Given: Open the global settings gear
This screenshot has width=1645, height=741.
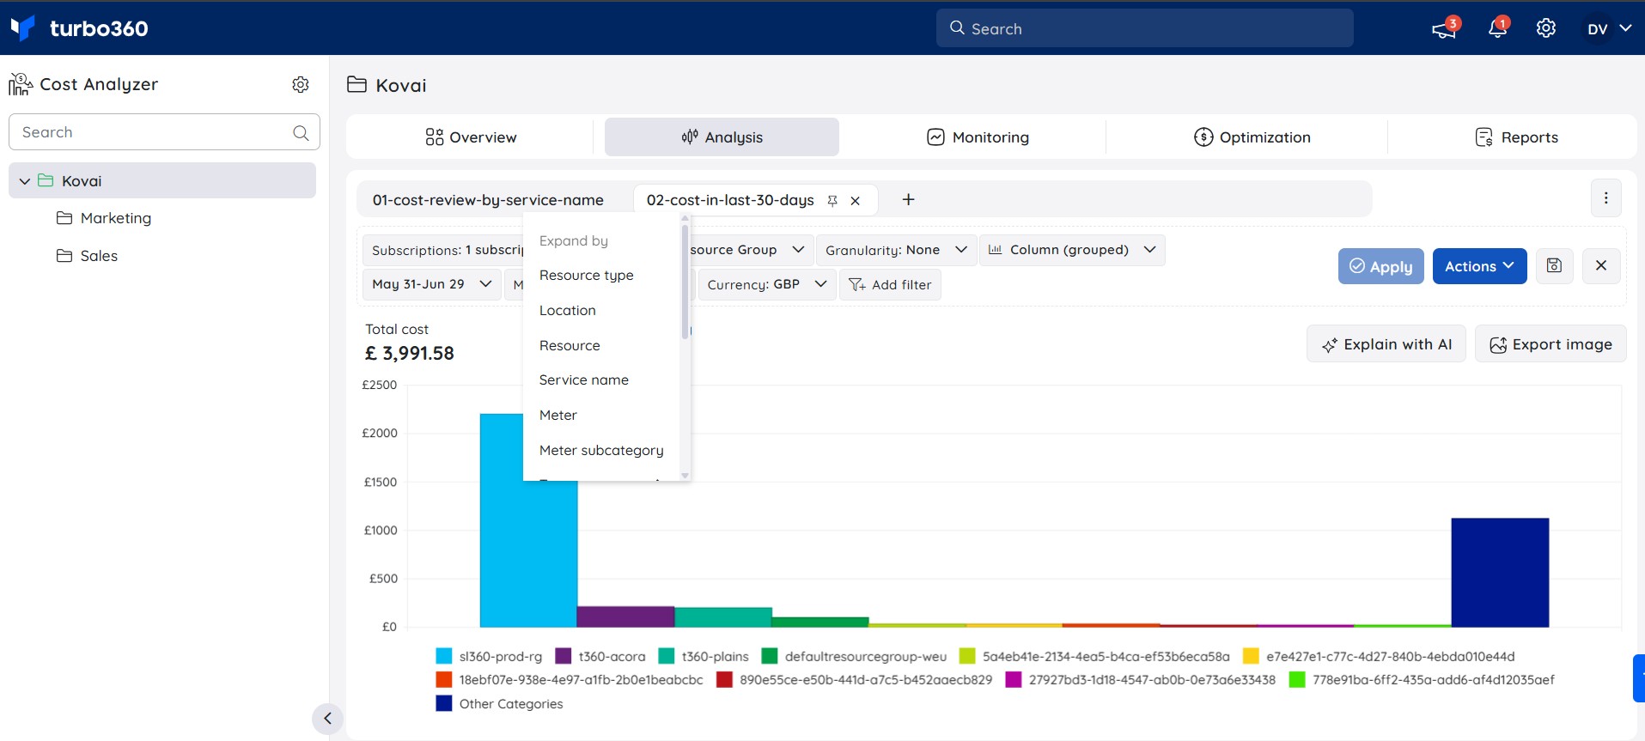Looking at the screenshot, I should click(1545, 28).
